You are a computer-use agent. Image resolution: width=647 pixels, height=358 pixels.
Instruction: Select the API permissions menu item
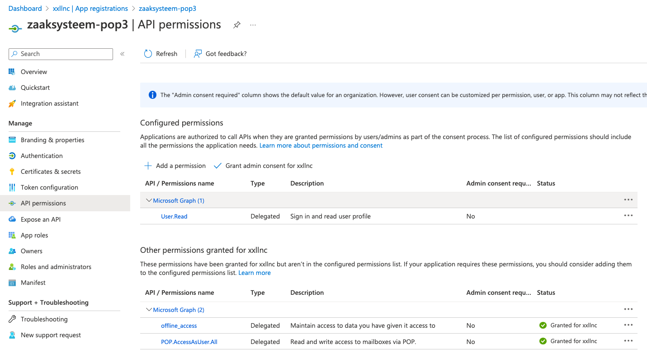[65, 203]
